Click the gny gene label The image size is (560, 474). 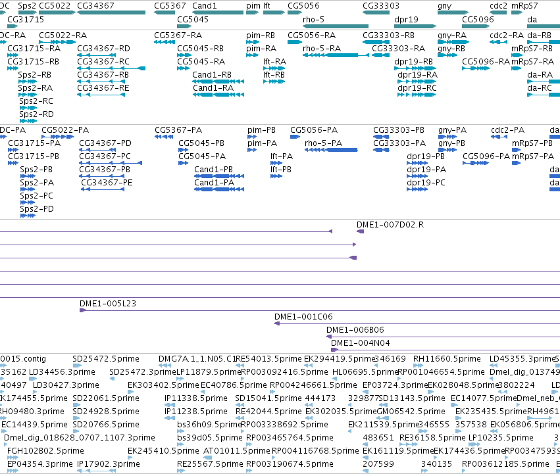[445, 6]
